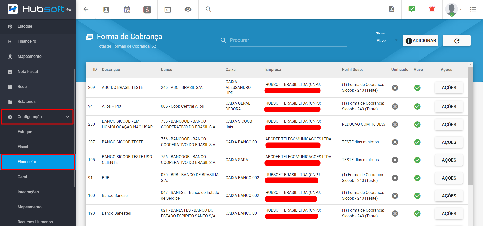Viewport: 483px width, 226px height.
Task: Click the table vertical scrollbar
Action: pos(470,126)
